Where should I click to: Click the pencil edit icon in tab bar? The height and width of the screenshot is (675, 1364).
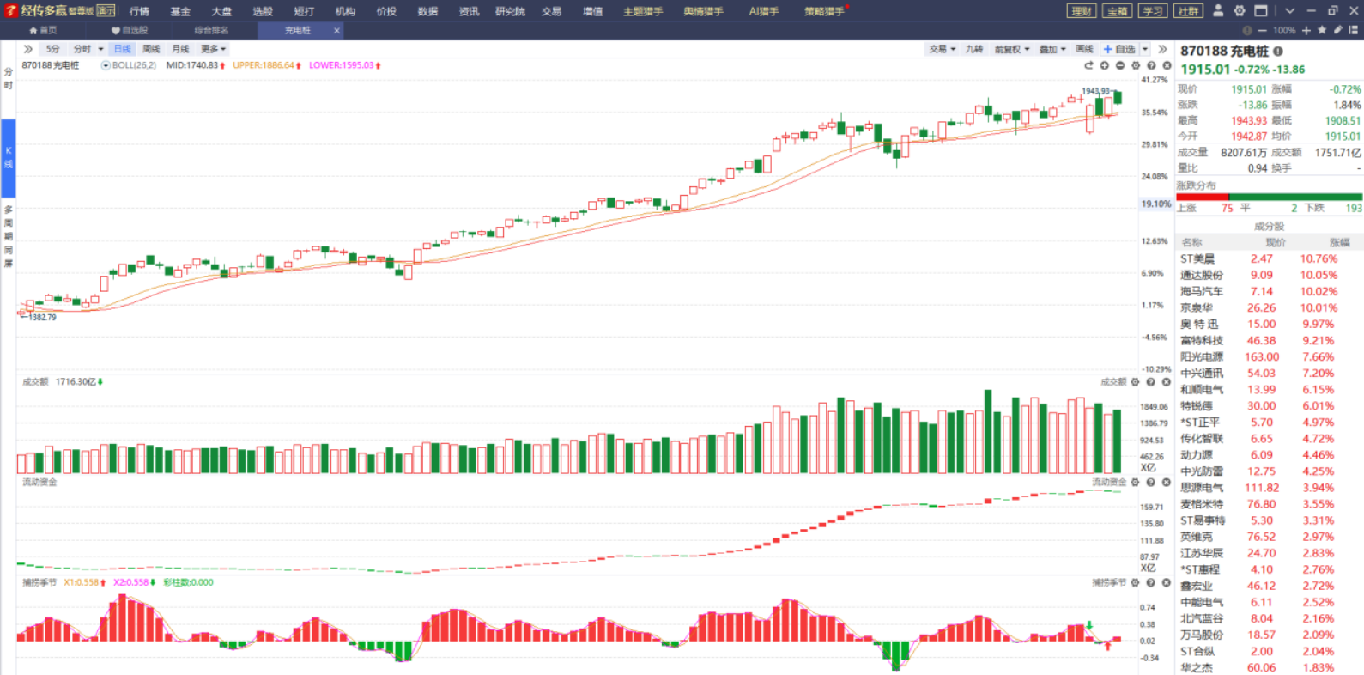pos(1337,30)
